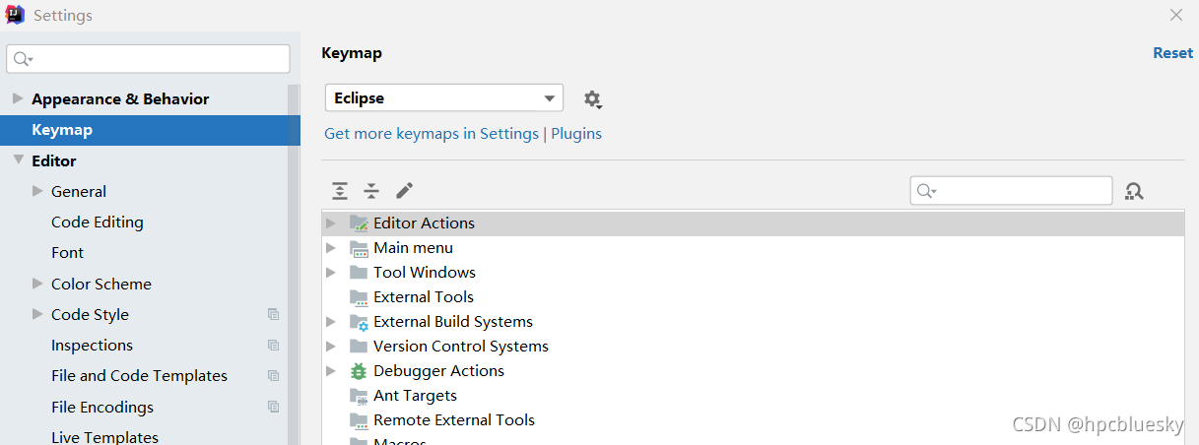
Task: Click the Collapse All icon
Action: [371, 191]
